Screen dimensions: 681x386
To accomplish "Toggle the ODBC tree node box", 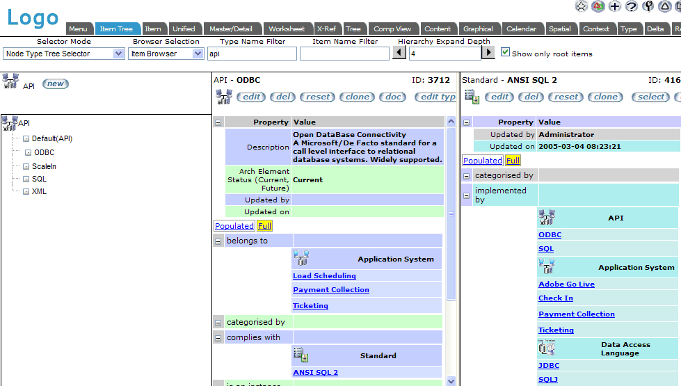I will tap(28, 152).
